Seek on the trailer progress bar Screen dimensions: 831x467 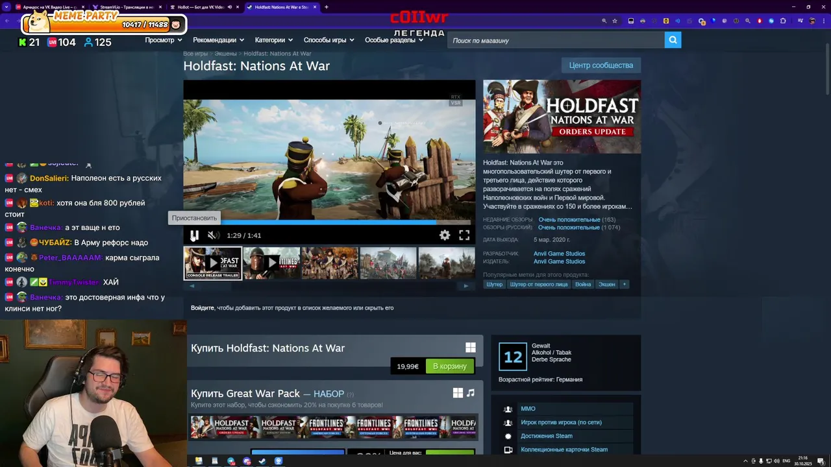click(329, 222)
